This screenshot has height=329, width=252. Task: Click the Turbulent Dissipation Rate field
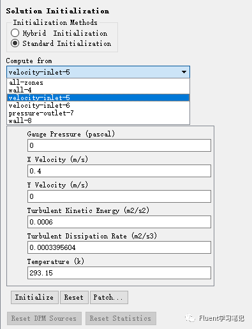point(119,247)
